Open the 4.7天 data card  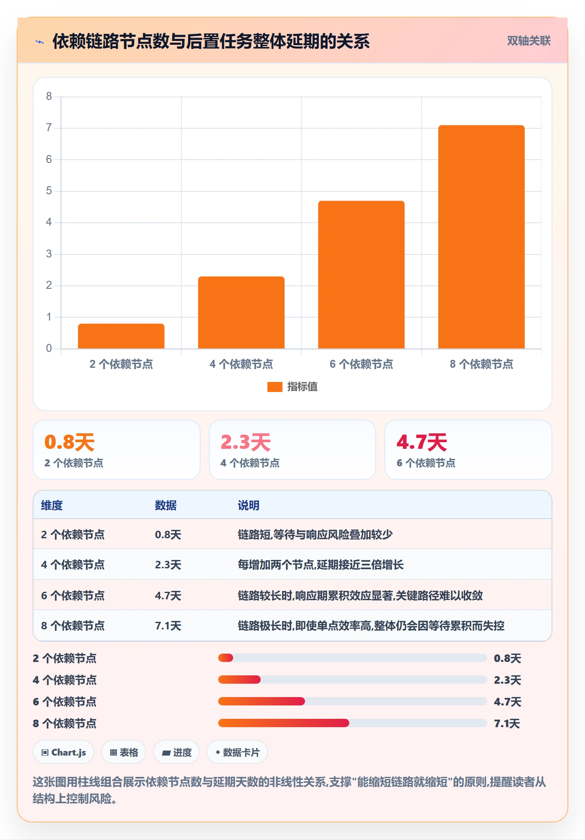(x=468, y=450)
